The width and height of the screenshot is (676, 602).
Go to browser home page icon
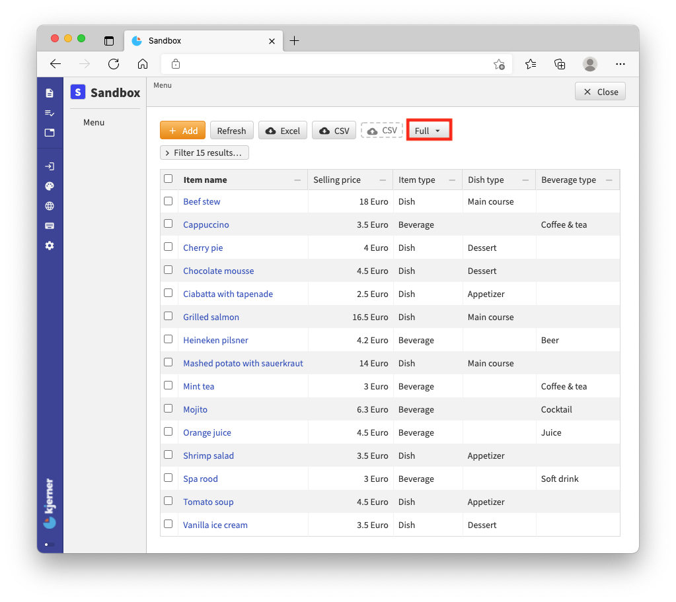click(x=143, y=64)
